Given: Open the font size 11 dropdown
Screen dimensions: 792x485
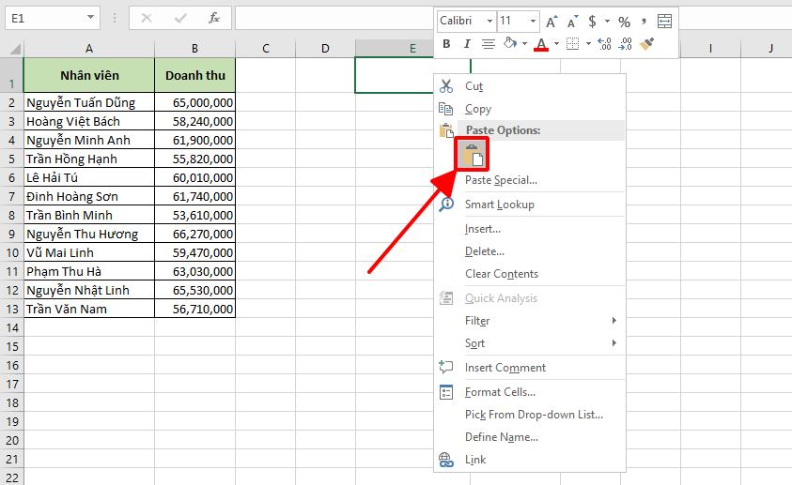Looking at the screenshot, I should pos(532,21).
